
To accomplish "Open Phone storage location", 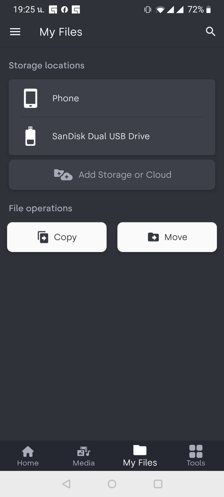I will 66,99.
